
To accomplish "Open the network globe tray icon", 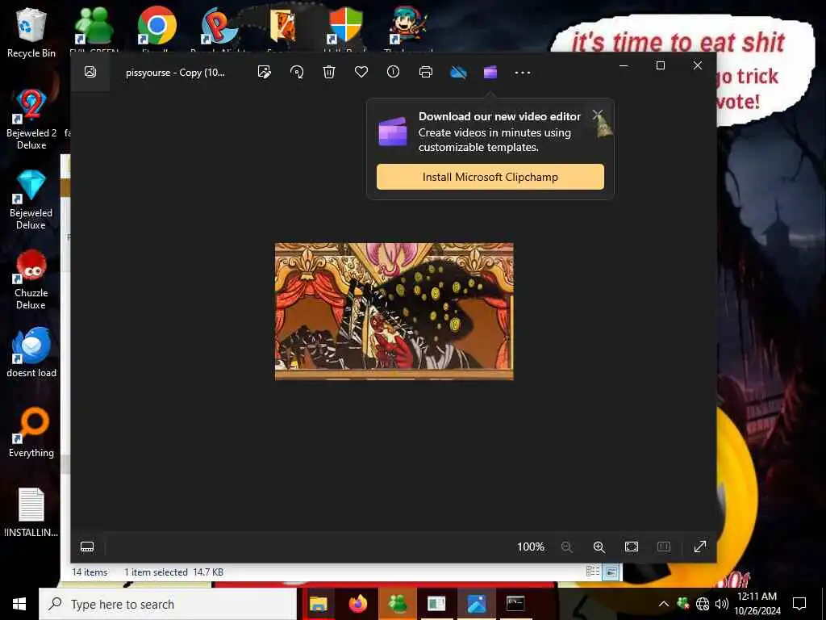I will 703,604.
